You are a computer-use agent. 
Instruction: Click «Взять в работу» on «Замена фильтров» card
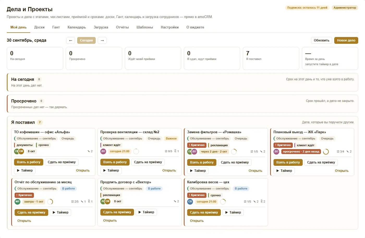[x=202, y=162]
